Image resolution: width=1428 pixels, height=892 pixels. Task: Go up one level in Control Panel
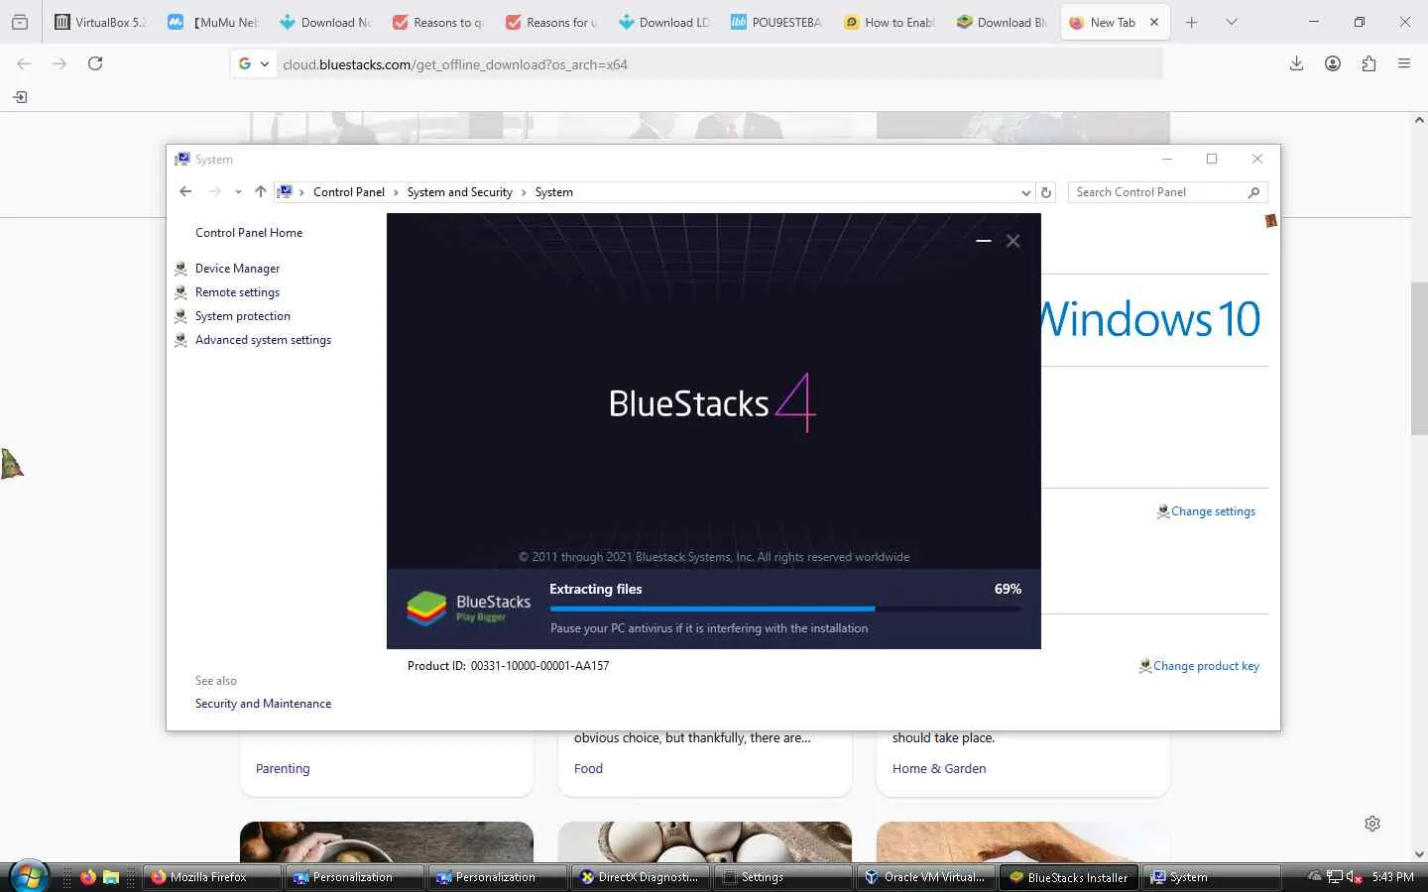coord(260,192)
